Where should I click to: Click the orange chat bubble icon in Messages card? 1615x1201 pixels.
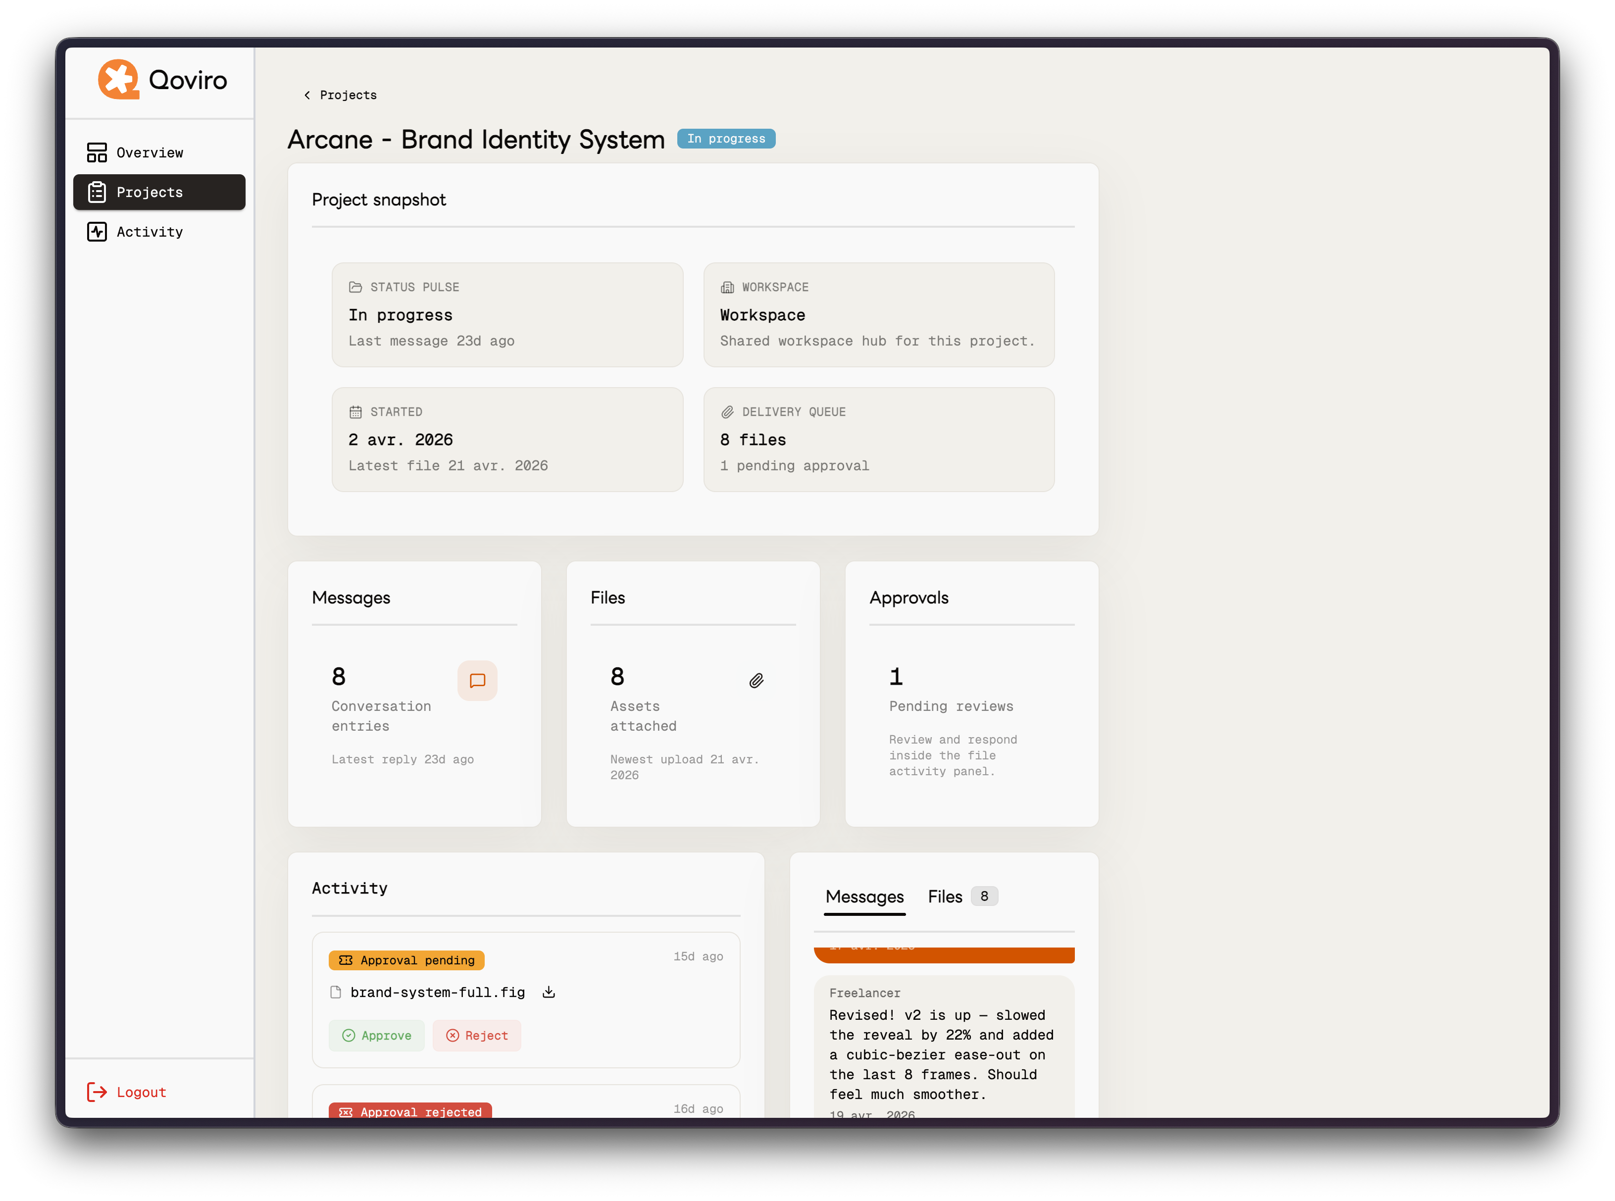tap(478, 681)
